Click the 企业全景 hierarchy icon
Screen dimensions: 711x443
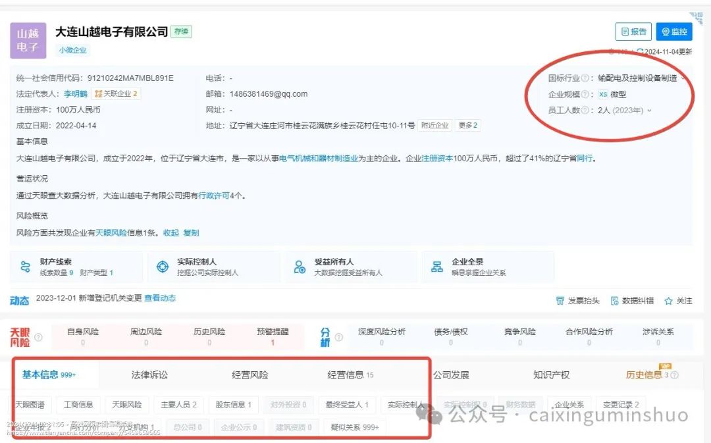pos(437,267)
